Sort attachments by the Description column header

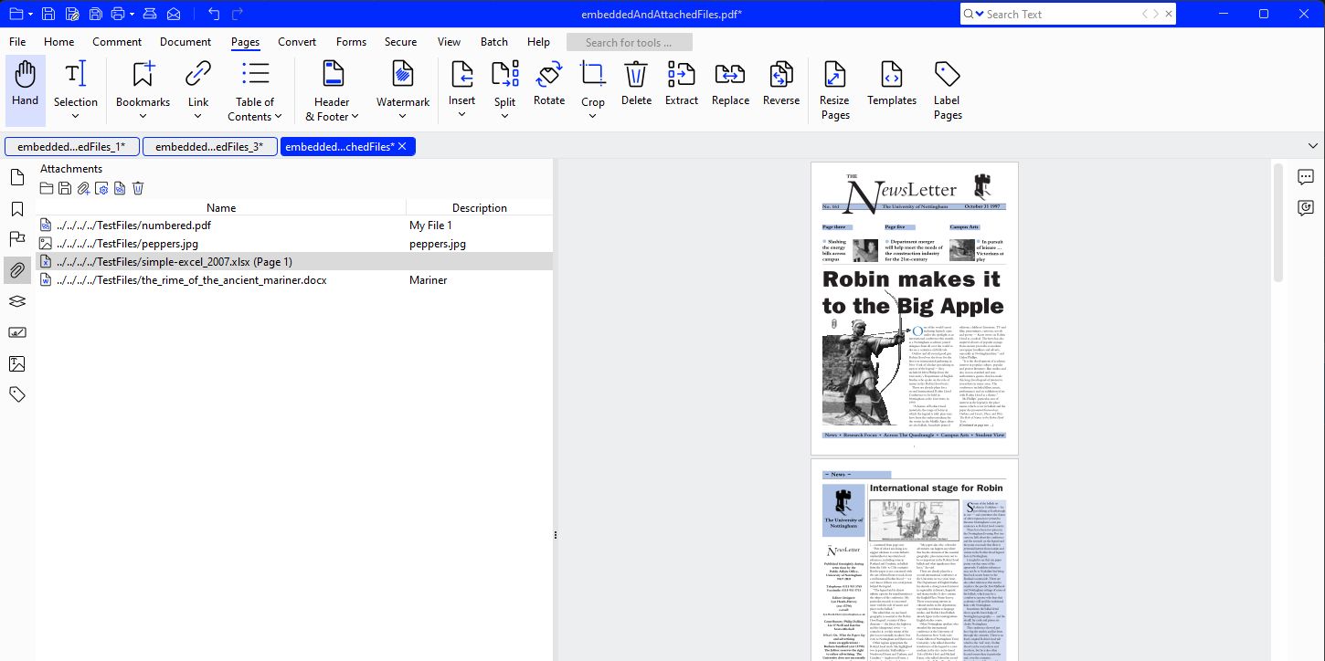pos(480,207)
